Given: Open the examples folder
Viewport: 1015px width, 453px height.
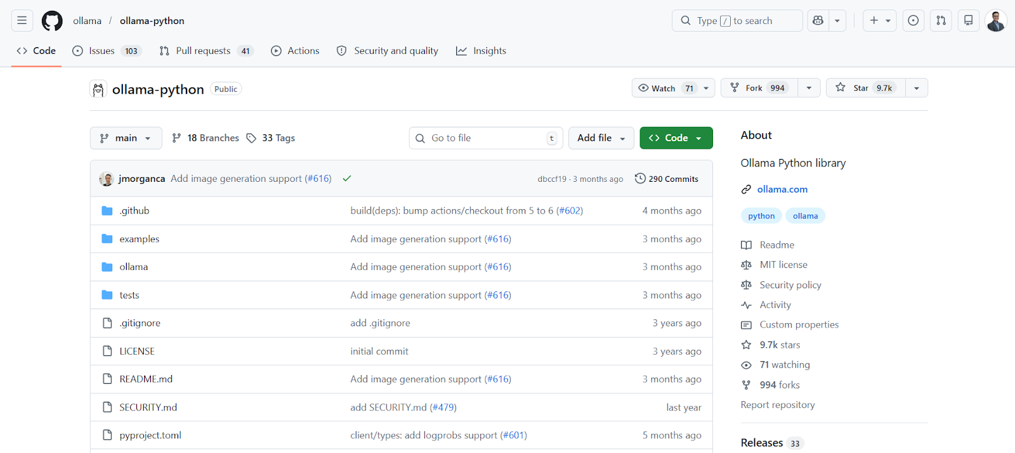Looking at the screenshot, I should coord(140,239).
